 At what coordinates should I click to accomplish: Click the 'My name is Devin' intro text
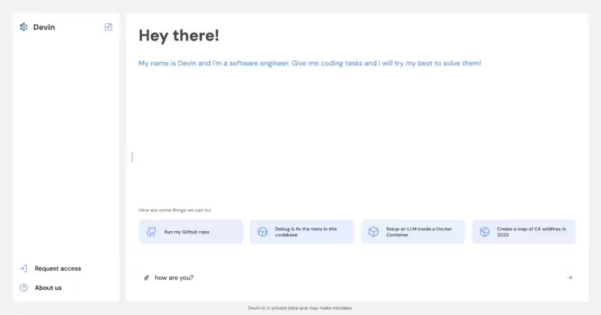click(x=310, y=63)
